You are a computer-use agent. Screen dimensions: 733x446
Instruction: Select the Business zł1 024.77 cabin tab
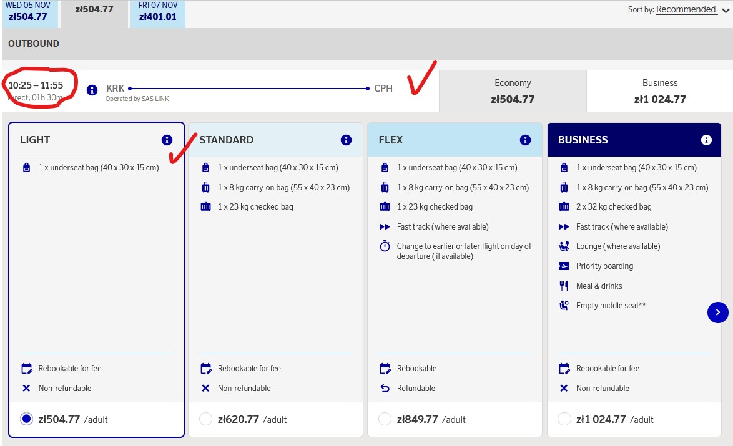tap(659, 91)
